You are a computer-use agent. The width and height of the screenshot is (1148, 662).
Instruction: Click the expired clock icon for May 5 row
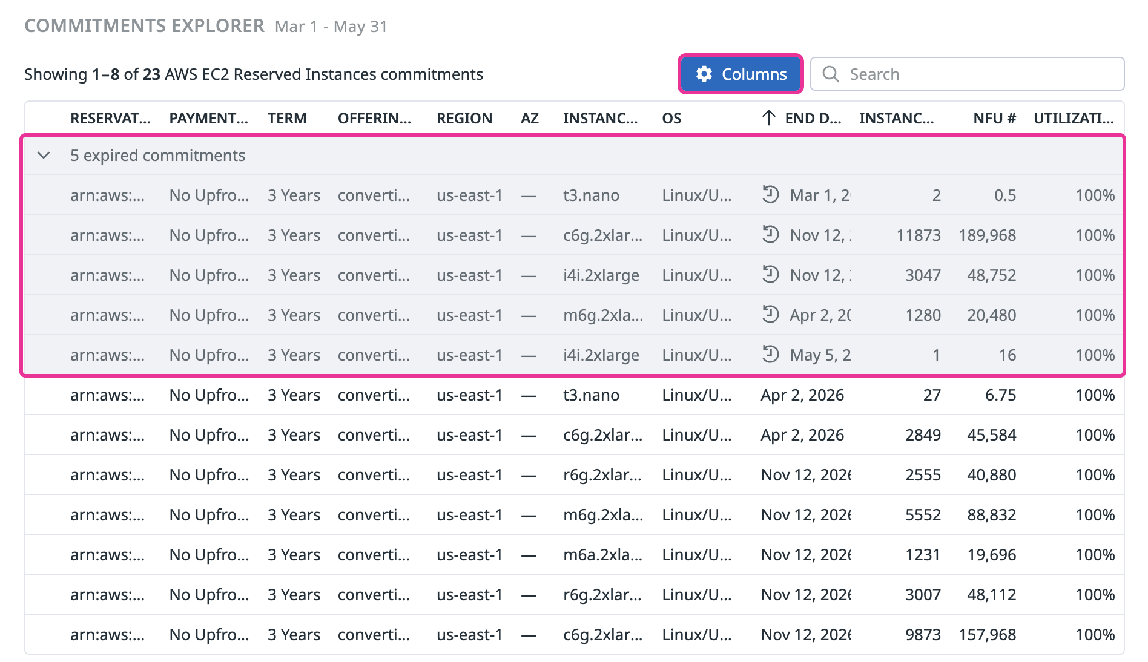[770, 354]
